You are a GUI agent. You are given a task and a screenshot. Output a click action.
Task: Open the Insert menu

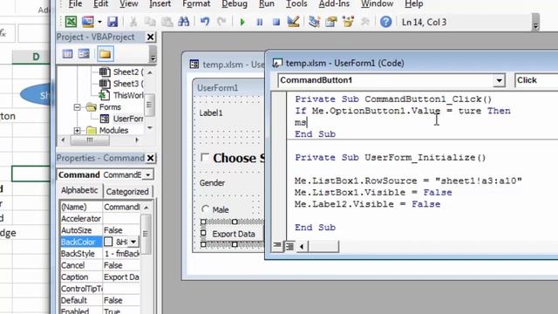pos(160,3)
